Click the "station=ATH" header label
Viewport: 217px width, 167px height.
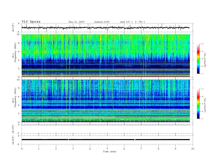102,22
